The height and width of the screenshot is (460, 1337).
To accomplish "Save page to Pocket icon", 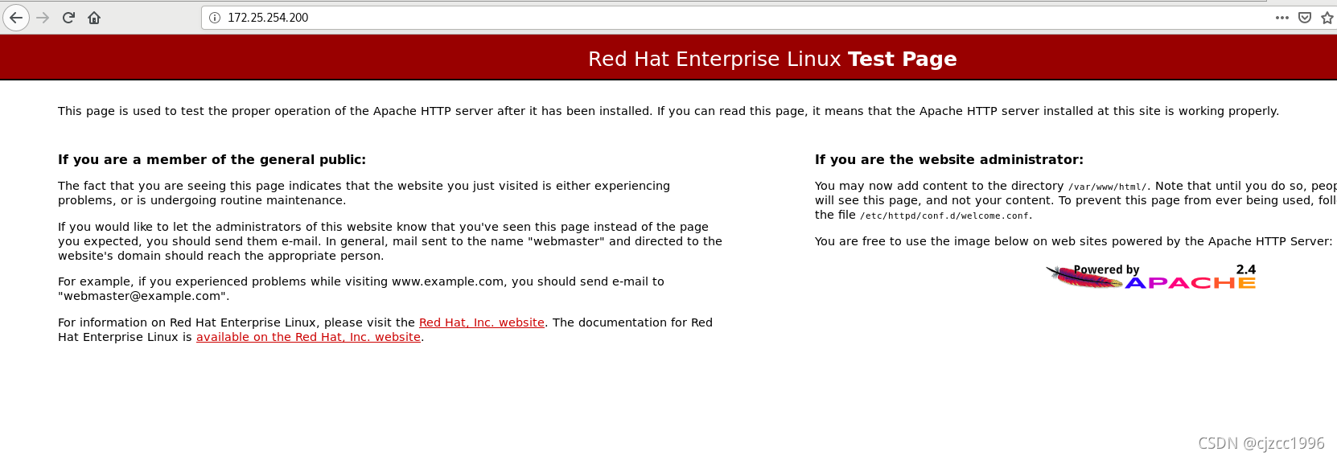I will (x=1305, y=18).
